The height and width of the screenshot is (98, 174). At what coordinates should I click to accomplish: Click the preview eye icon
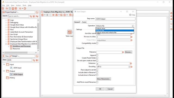(53, 15)
